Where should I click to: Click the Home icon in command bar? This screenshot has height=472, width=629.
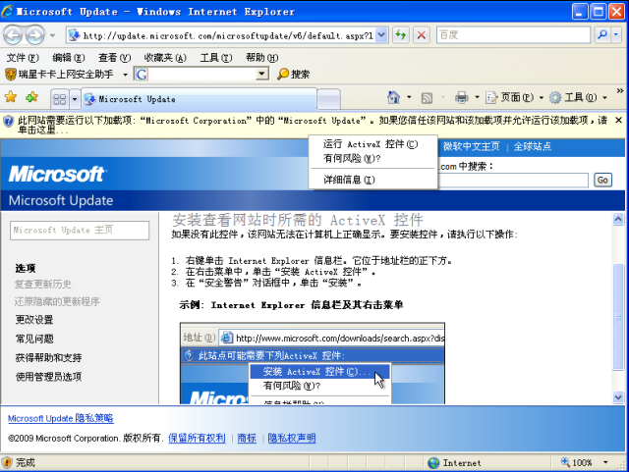[393, 97]
